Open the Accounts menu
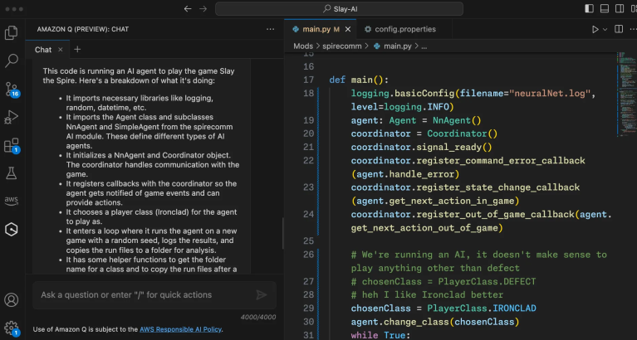 [12, 300]
